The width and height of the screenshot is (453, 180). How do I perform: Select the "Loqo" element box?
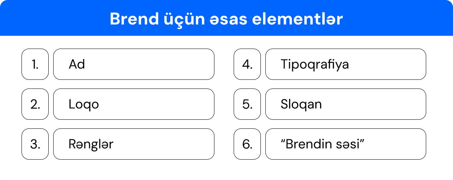click(x=134, y=104)
